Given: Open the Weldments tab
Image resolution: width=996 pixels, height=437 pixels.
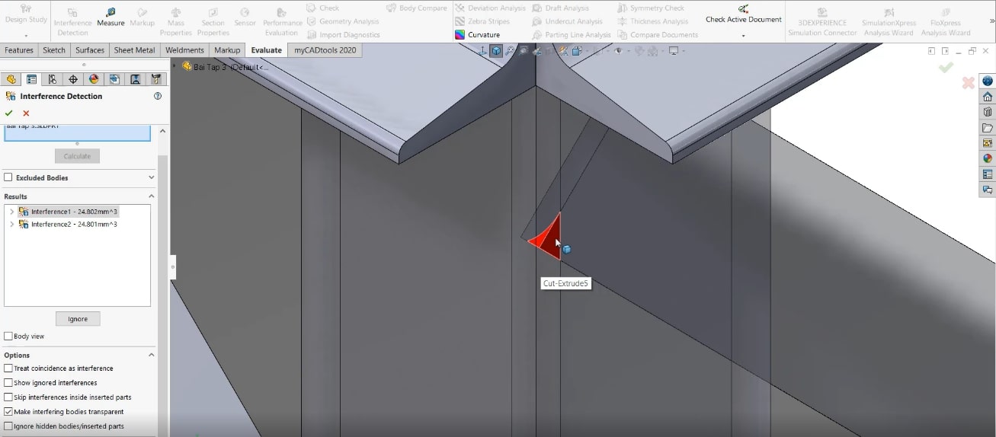Looking at the screenshot, I should pos(184,50).
